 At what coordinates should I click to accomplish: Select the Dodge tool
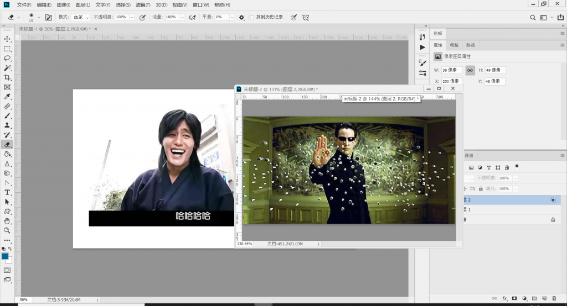coord(7,173)
